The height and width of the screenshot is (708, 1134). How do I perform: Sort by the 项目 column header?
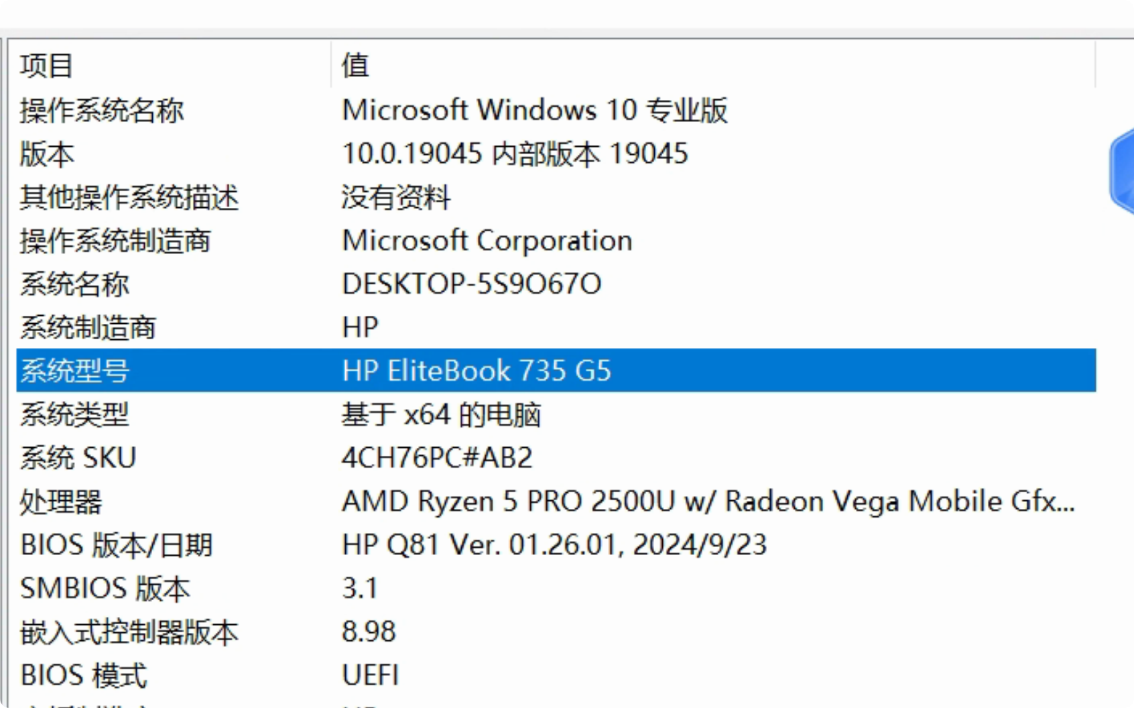click(47, 66)
